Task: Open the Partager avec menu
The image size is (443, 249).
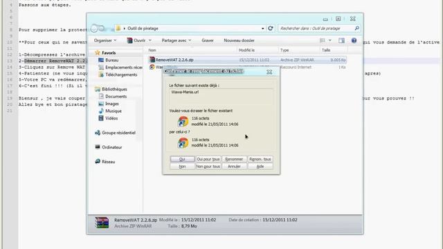Action: pyautogui.click(x=177, y=40)
